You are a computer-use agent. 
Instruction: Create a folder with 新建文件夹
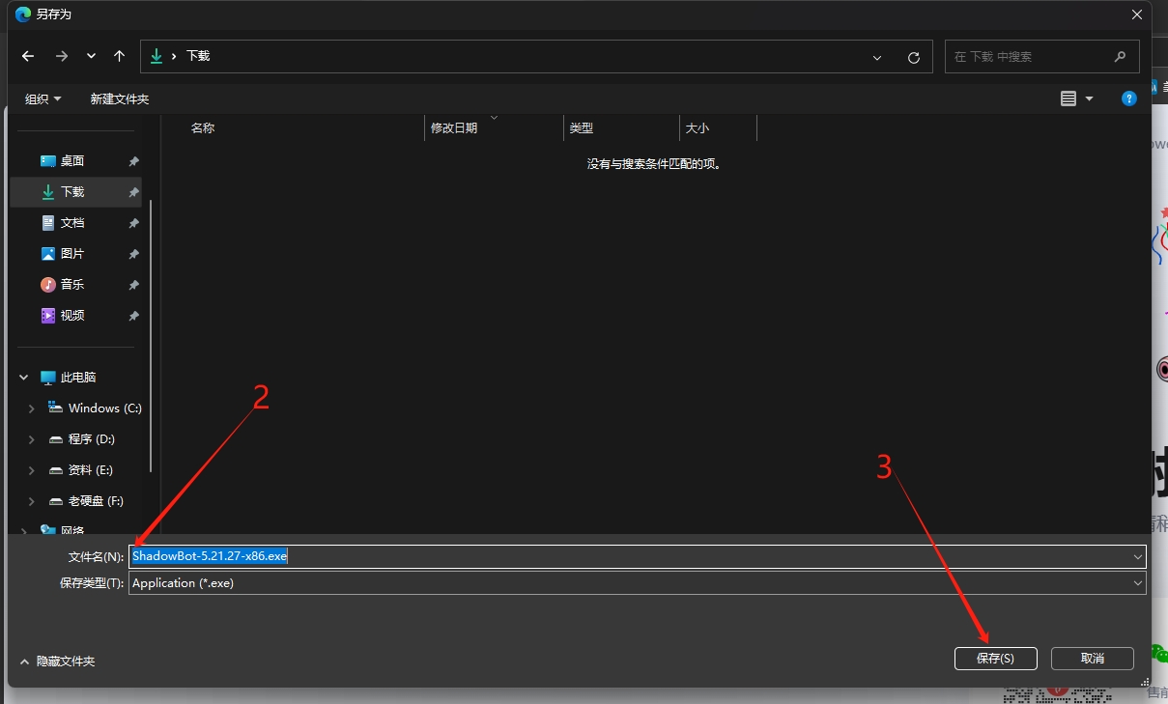tap(120, 99)
